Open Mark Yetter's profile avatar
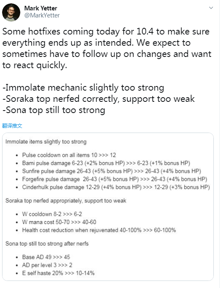The height and width of the screenshot is (288, 220). click(x=11, y=12)
